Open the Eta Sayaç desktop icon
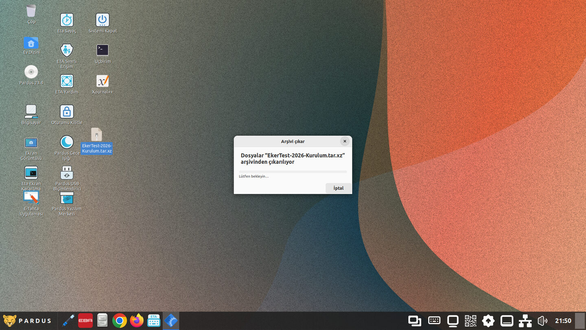 tap(67, 20)
